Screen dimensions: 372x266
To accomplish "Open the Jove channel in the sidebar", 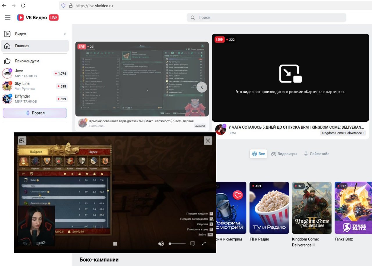I will click(x=35, y=73).
